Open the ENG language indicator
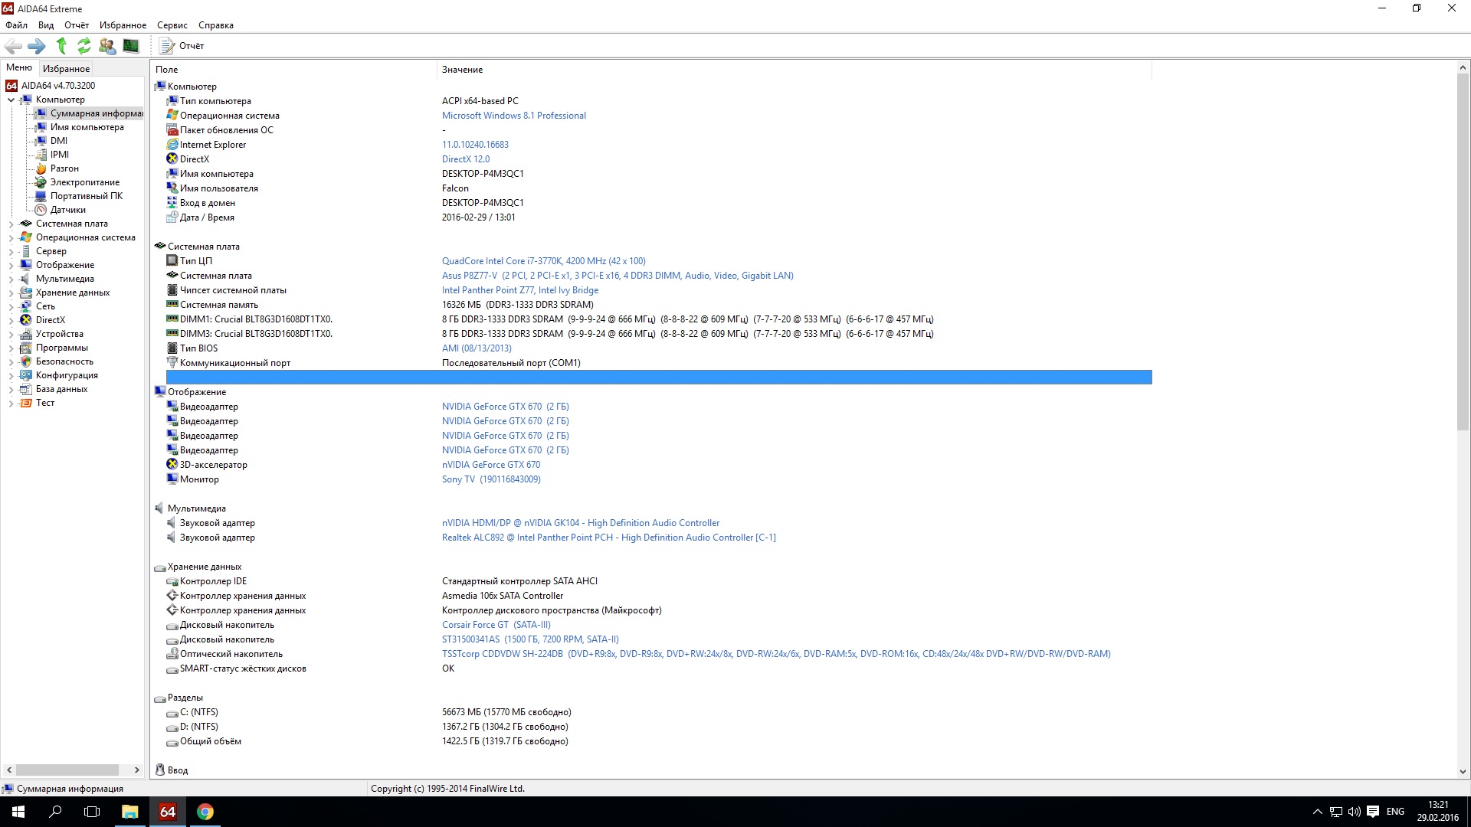Screen dimensions: 1471x827 (x=1395, y=812)
